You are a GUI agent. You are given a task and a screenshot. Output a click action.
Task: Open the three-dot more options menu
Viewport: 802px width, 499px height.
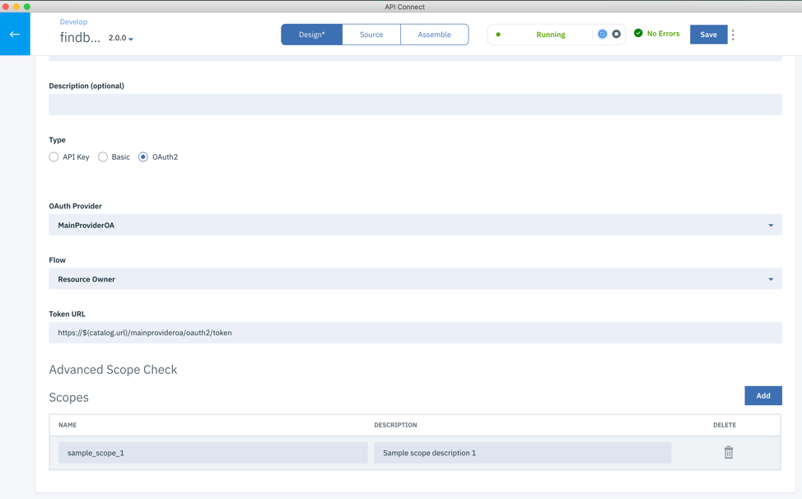point(733,35)
